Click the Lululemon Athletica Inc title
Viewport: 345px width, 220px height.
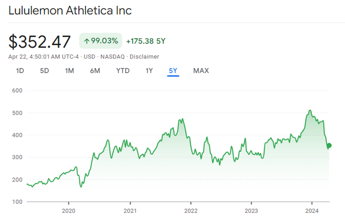pos(70,10)
